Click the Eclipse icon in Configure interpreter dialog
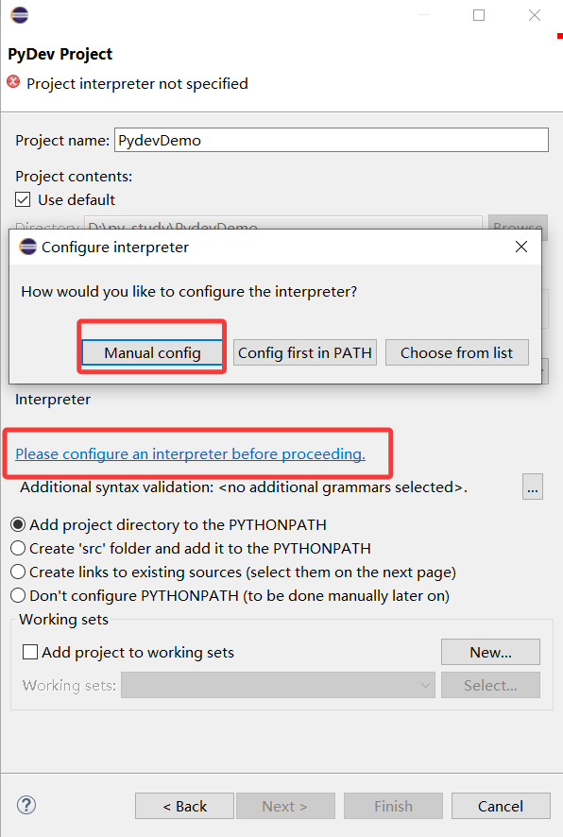Screen dimensions: 563x837 (27, 247)
